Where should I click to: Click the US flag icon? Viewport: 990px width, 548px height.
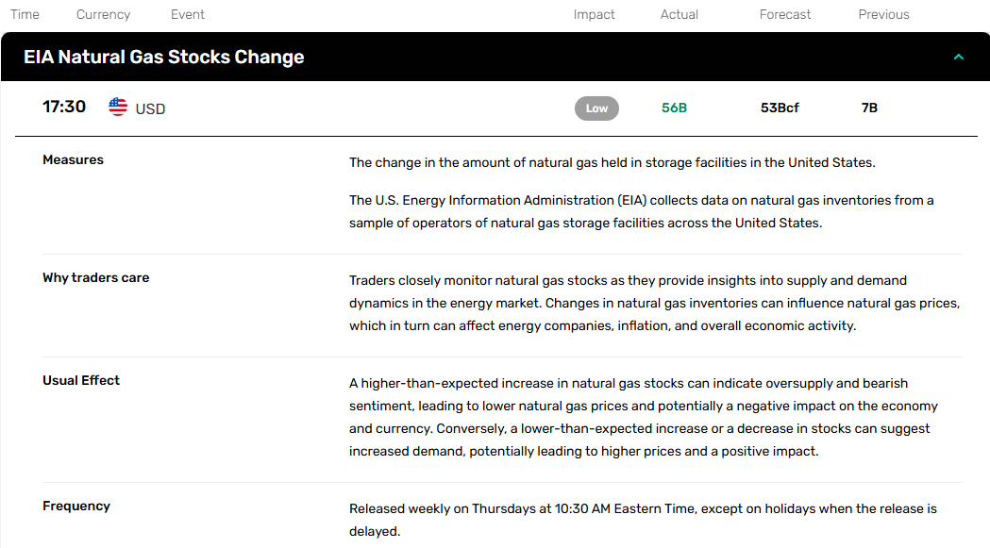pos(117,107)
